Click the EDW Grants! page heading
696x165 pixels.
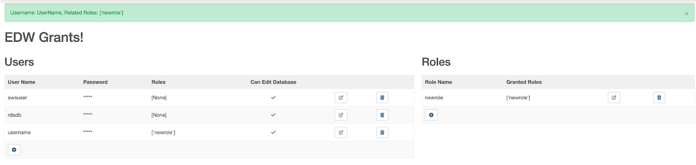(x=44, y=37)
